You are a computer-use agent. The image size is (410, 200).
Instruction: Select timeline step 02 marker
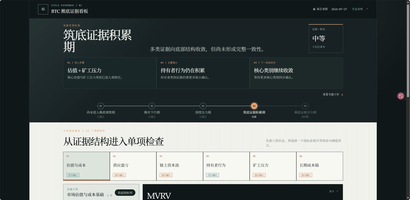152,106
